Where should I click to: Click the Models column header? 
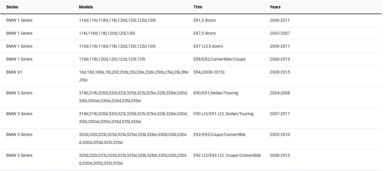tap(86, 7)
